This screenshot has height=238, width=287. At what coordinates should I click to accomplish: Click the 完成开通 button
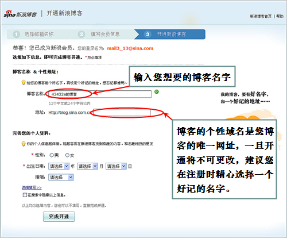click(59, 217)
